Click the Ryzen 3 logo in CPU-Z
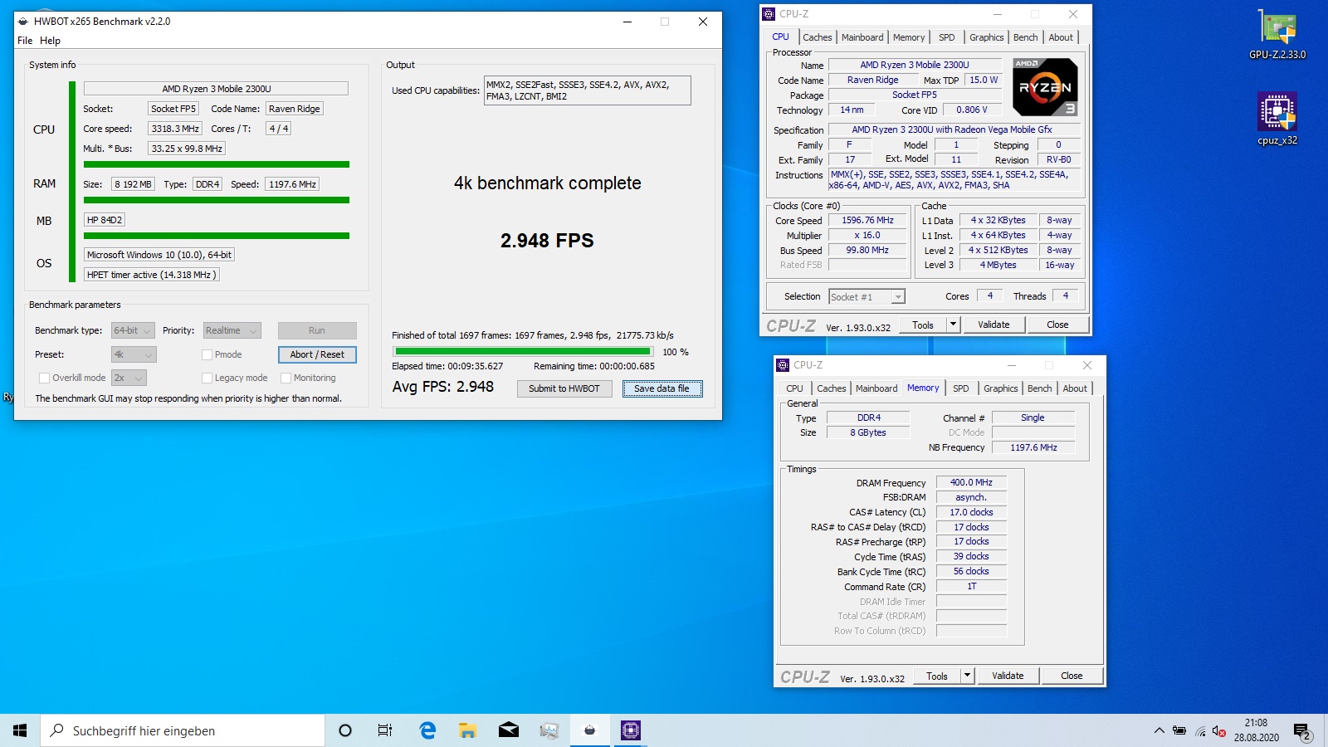 pos(1046,87)
